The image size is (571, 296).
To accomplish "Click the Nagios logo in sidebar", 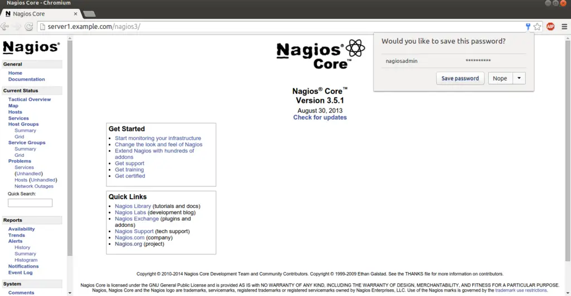I will pyautogui.click(x=31, y=48).
